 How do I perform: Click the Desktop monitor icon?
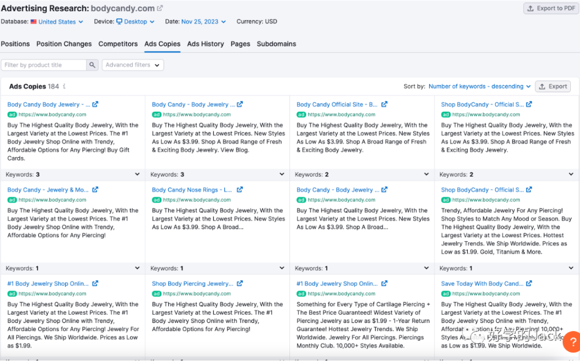click(119, 21)
